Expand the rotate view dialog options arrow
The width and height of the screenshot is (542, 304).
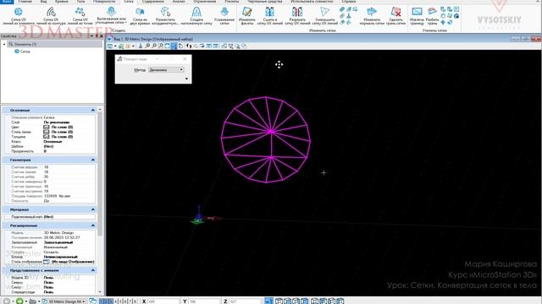tap(186, 79)
